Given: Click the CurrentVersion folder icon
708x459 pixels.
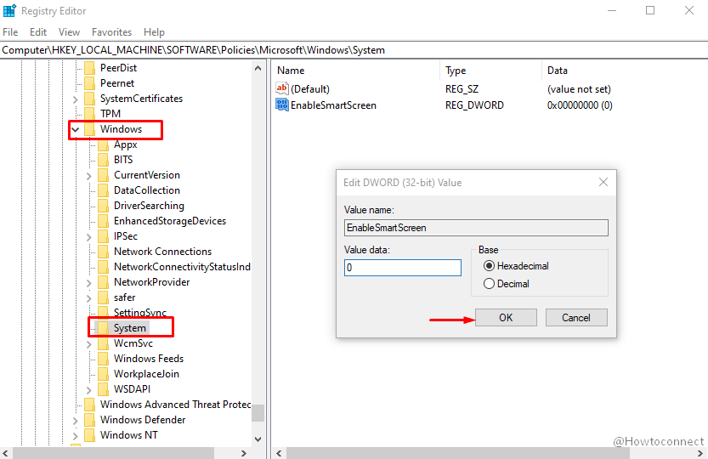Looking at the screenshot, I should (104, 175).
